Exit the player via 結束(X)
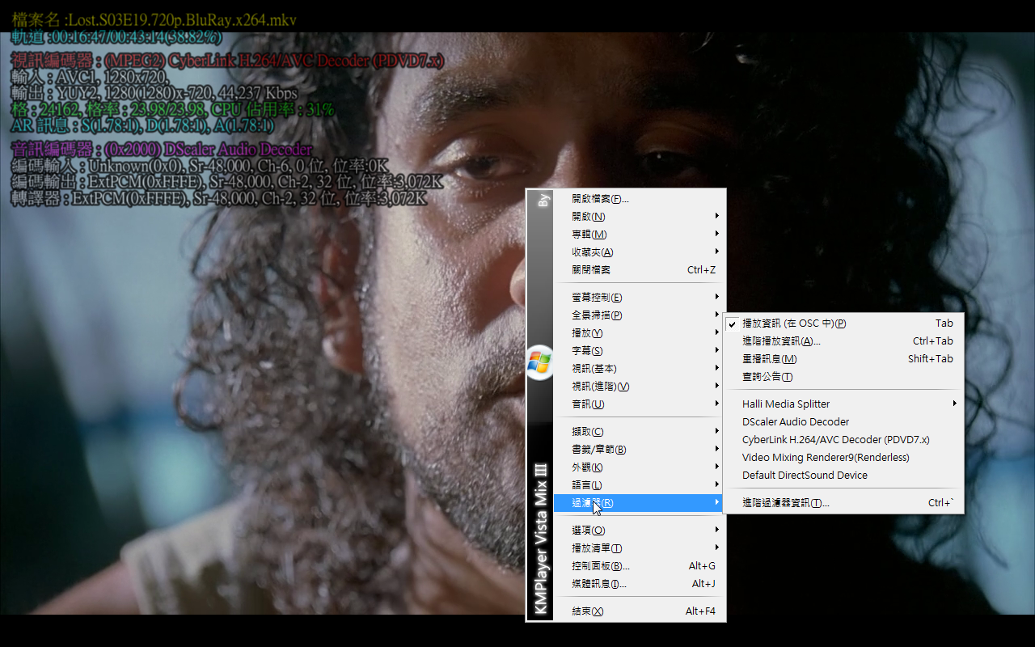 click(587, 611)
